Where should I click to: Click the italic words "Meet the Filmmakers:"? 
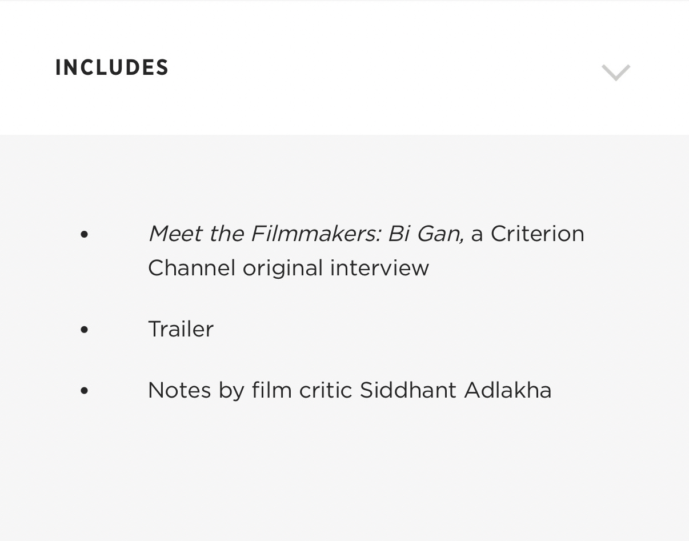point(265,234)
